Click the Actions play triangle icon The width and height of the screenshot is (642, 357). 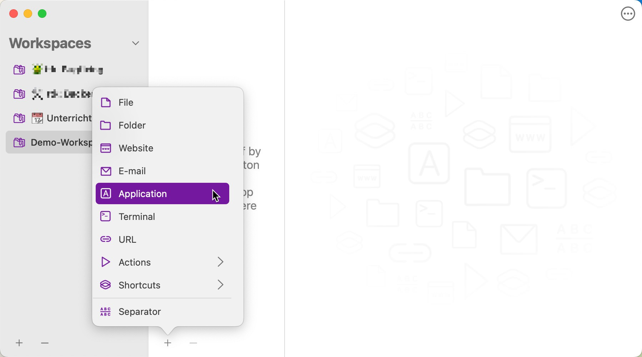click(x=106, y=262)
